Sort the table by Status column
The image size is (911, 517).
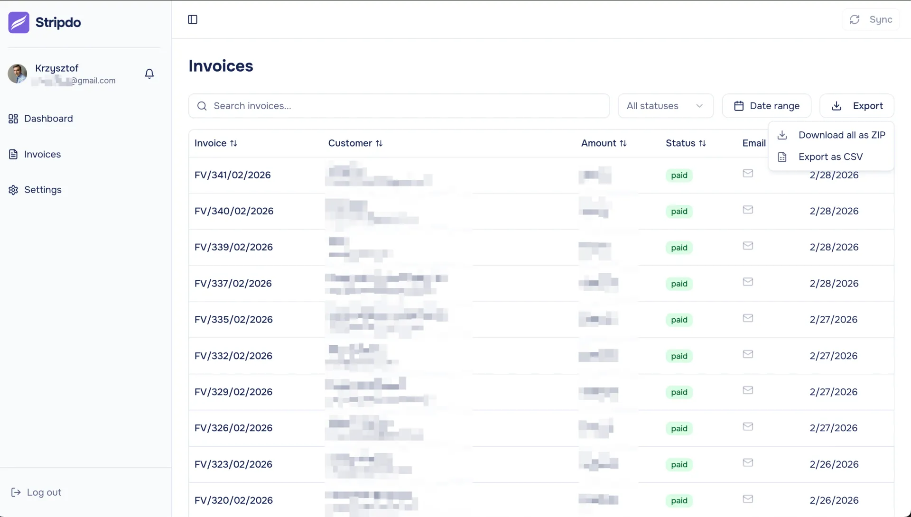[x=686, y=143]
